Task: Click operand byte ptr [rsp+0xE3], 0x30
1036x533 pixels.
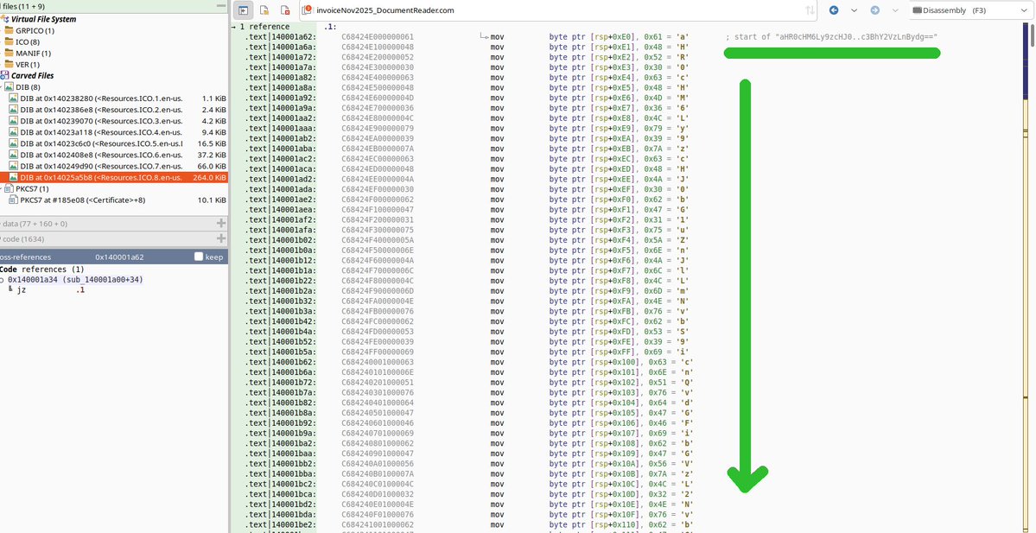Action: click(x=620, y=67)
